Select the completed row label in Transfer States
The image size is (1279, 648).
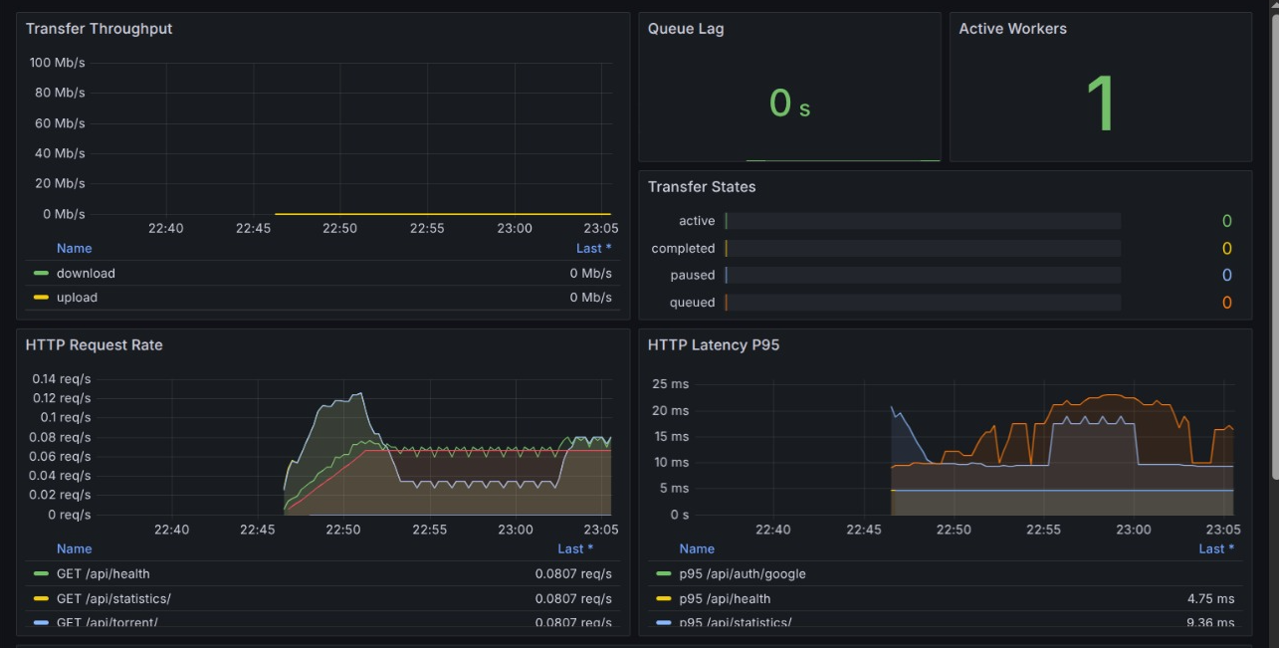click(x=683, y=249)
